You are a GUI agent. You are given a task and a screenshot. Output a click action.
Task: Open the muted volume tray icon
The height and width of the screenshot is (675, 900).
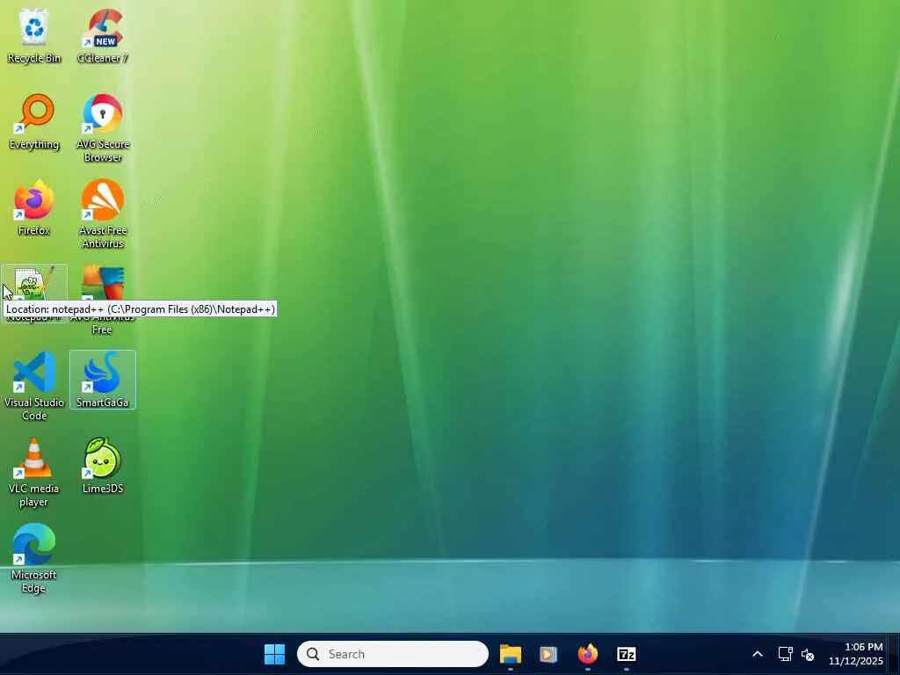coord(808,654)
